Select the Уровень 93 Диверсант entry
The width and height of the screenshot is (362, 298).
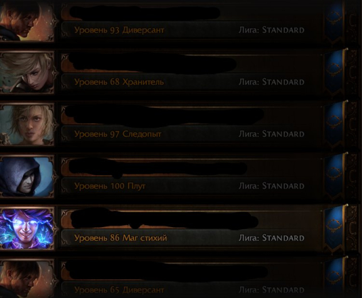[119, 30]
